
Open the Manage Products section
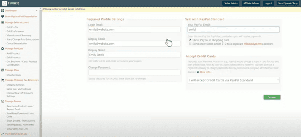[x=14, y=49]
